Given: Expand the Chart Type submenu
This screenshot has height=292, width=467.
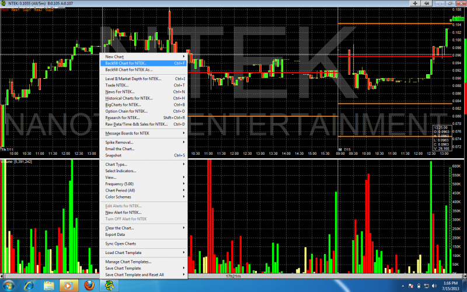Looking at the screenshot, I should [144, 165].
